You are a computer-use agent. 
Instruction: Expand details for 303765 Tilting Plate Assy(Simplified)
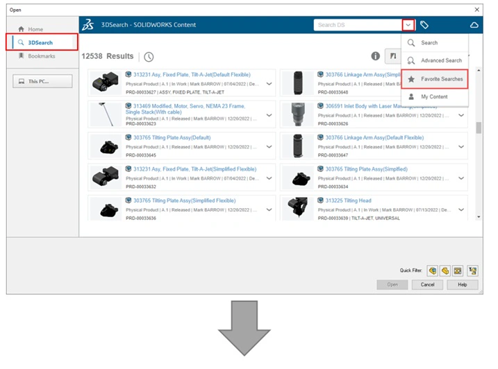[461, 178]
